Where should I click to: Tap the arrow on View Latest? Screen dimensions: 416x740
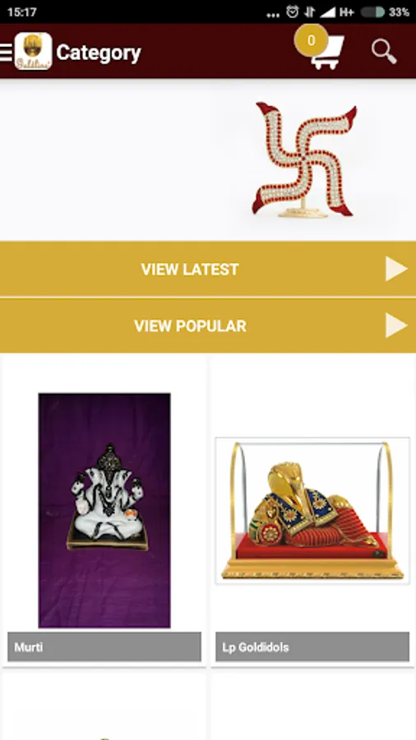click(396, 269)
